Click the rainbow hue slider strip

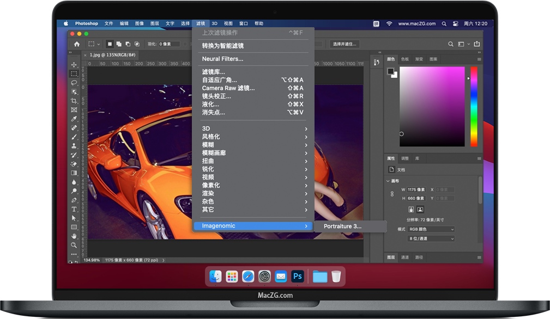(474, 106)
